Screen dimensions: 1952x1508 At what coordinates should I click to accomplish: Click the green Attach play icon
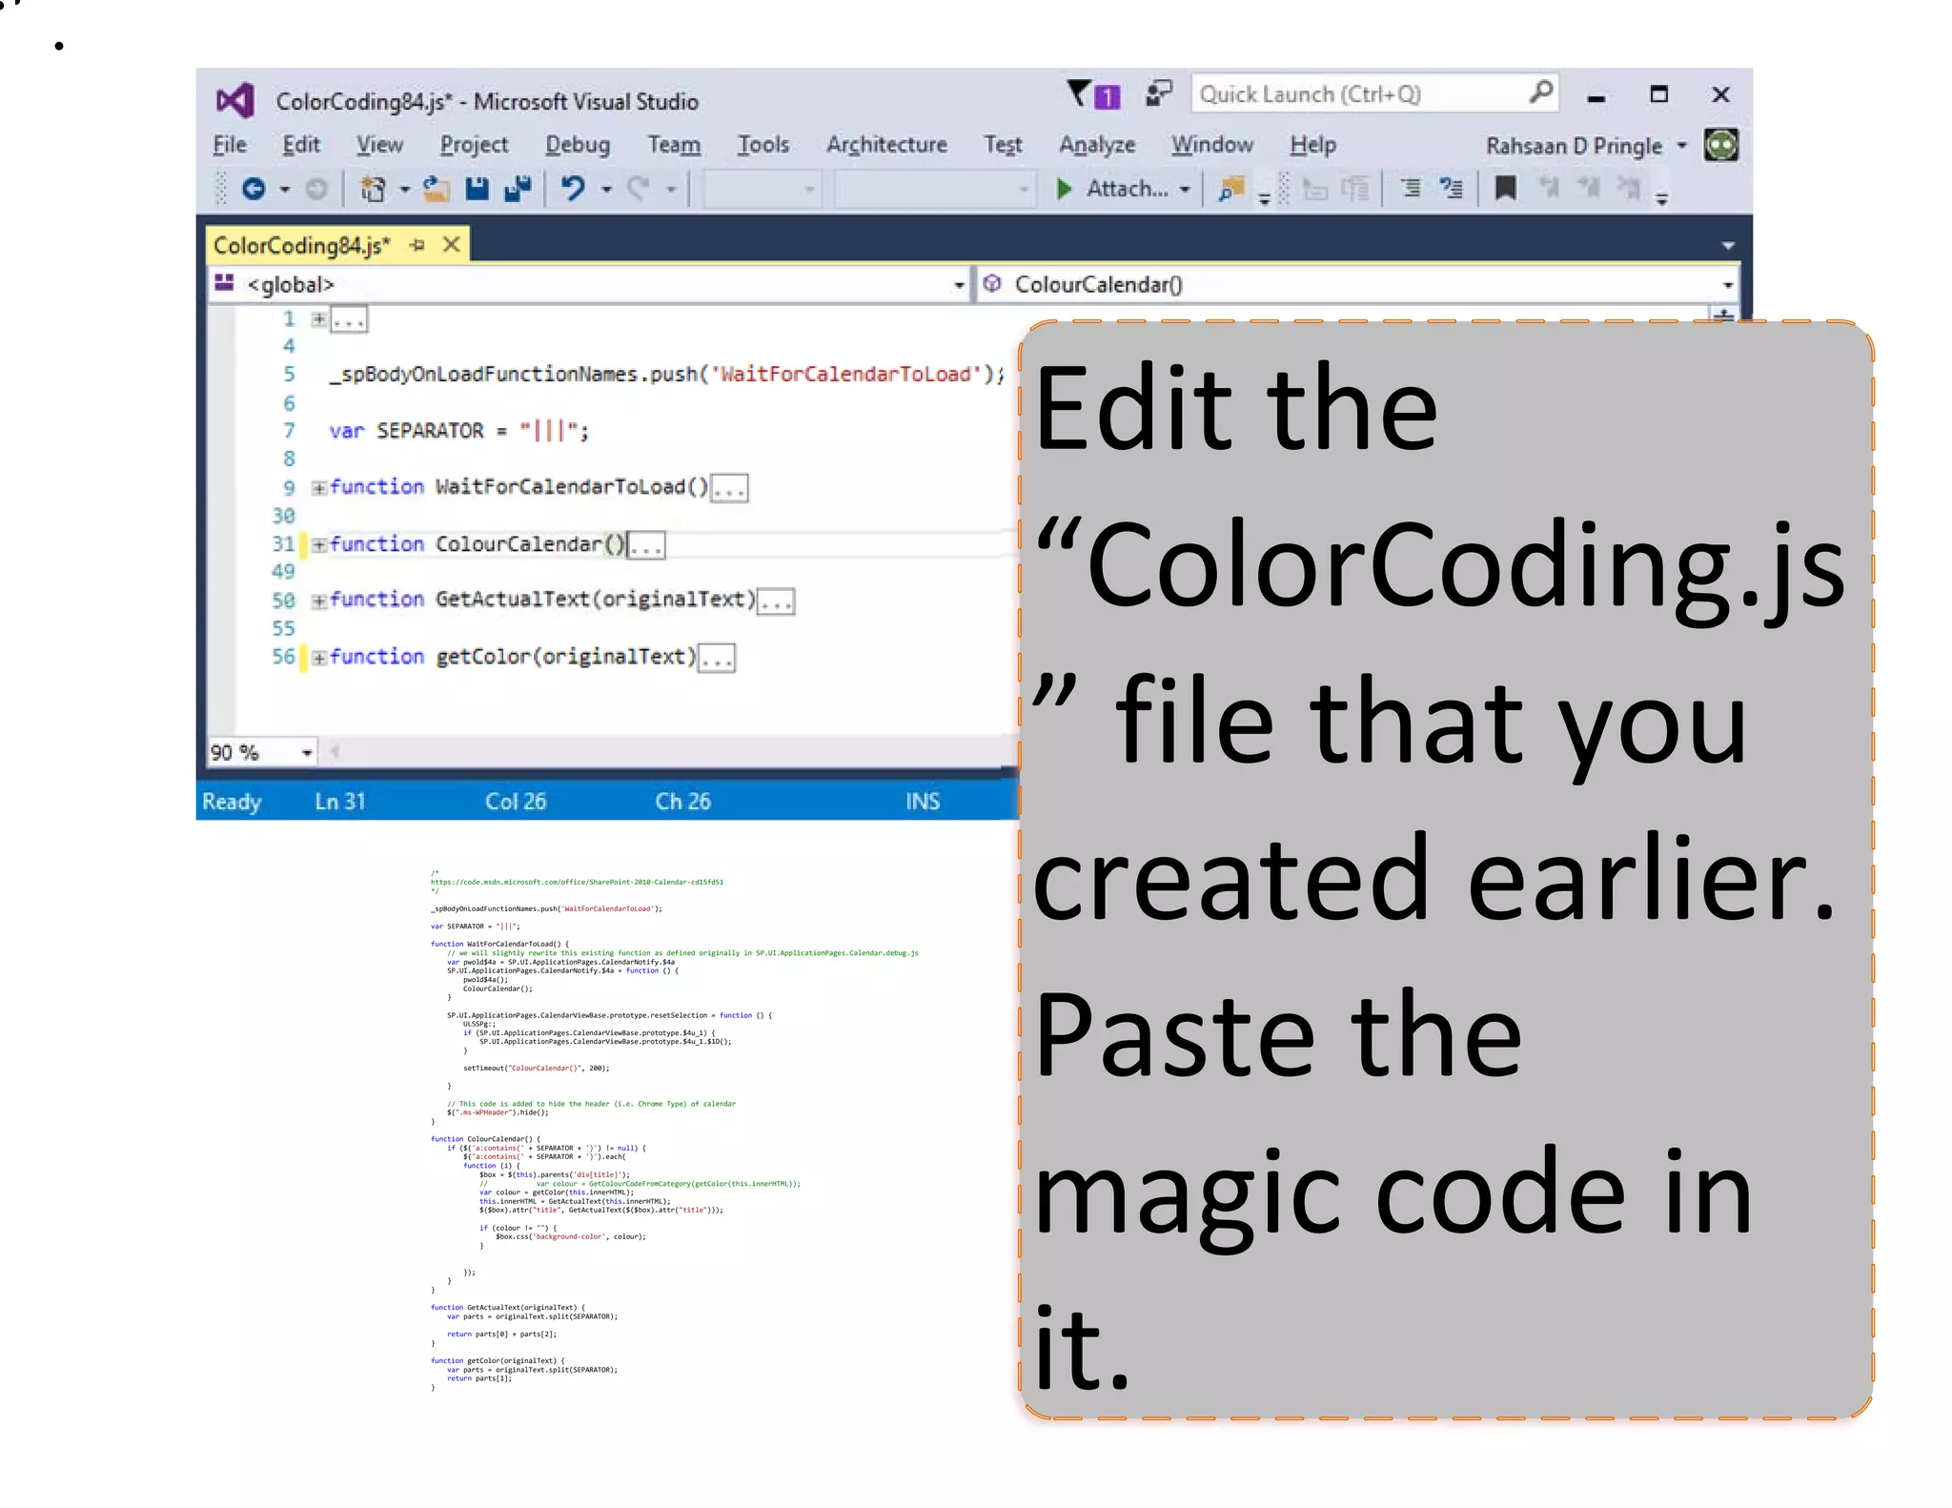pos(1064,189)
